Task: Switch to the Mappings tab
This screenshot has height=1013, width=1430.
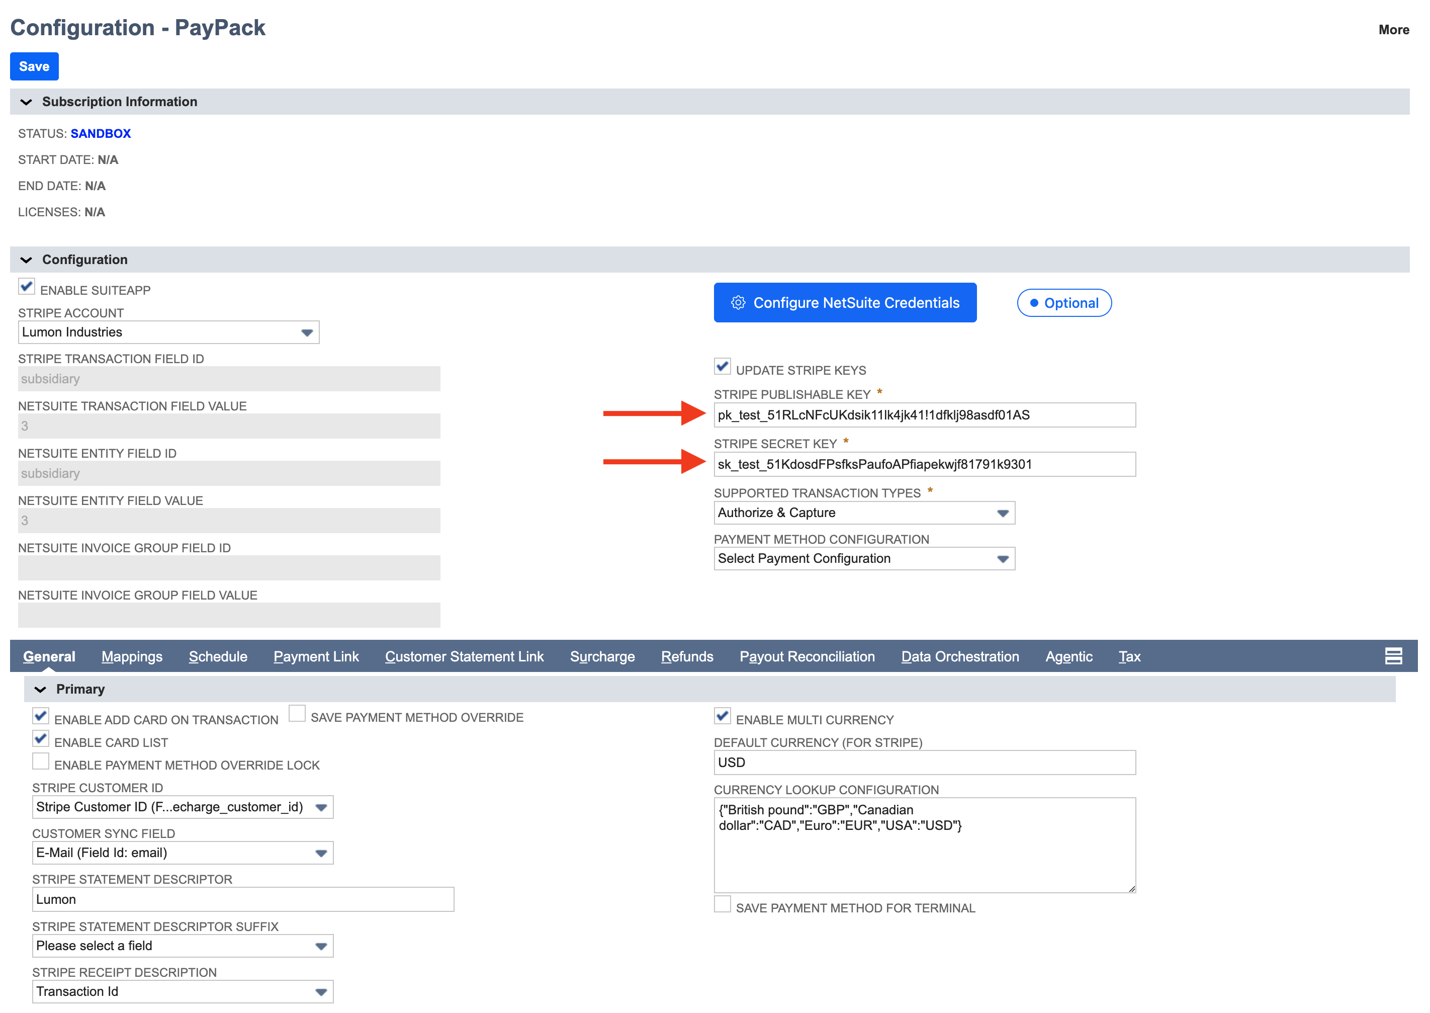Action: coord(132,657)
